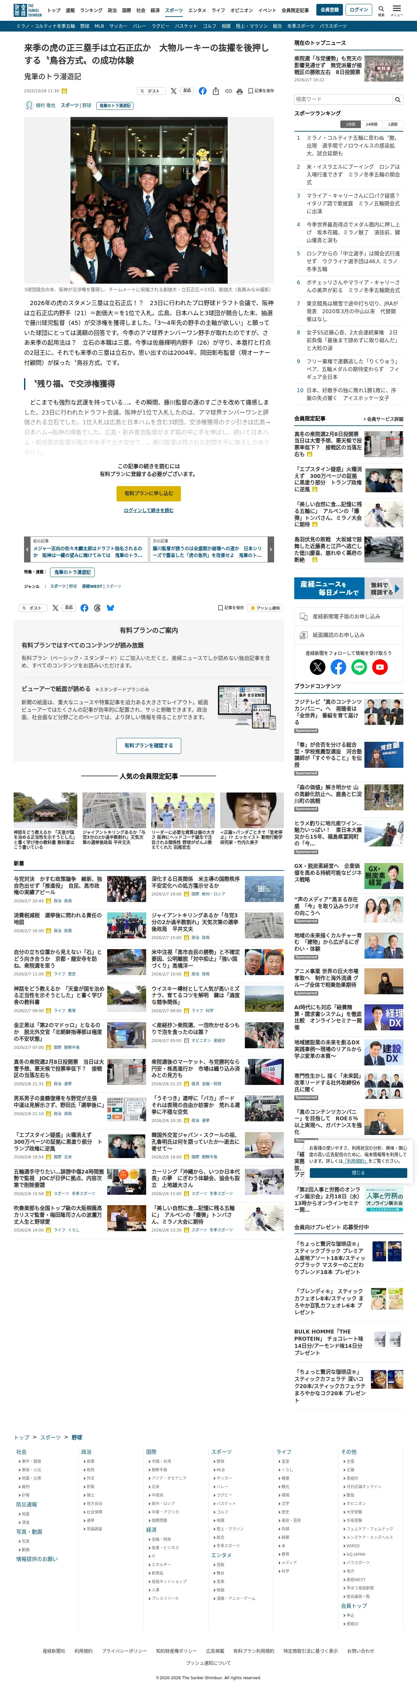Image resolution: width=417 pixels, height=1701 pixels.
Task: Close the cookie notice with 閉じる
Action: pos(358,1173)
